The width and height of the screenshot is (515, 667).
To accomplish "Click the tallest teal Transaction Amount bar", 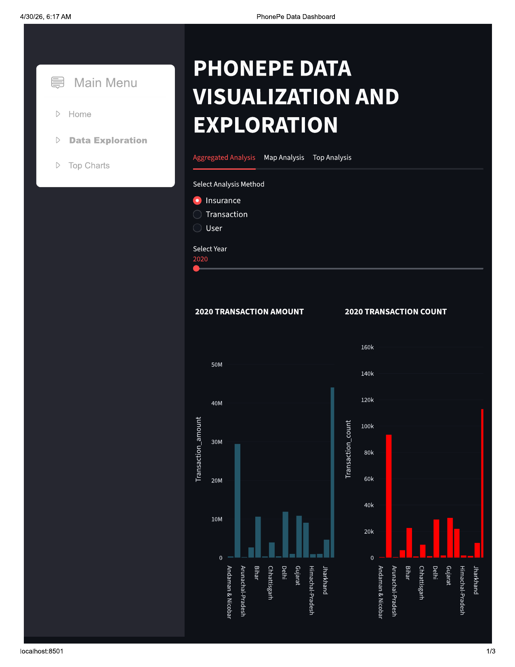I will click(x=332, y=473).
